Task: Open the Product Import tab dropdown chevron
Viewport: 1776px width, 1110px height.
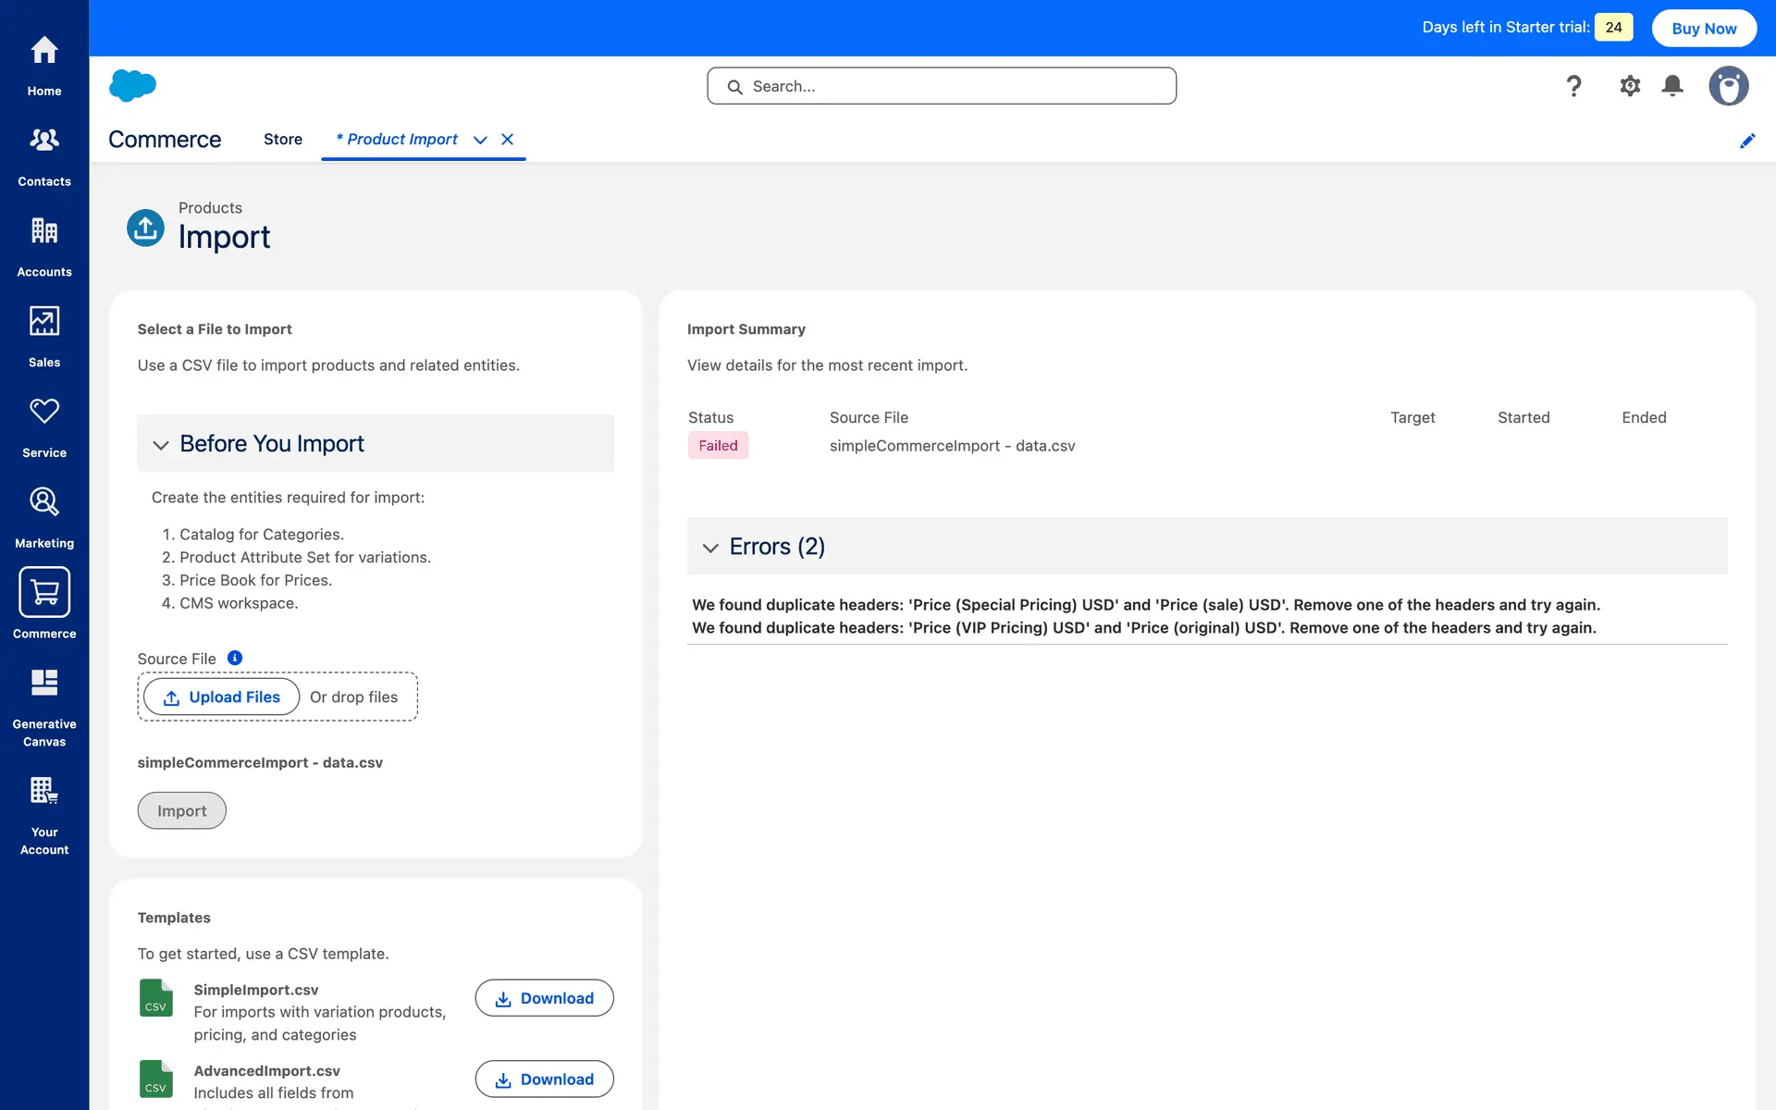Action: tap(480, 140)
